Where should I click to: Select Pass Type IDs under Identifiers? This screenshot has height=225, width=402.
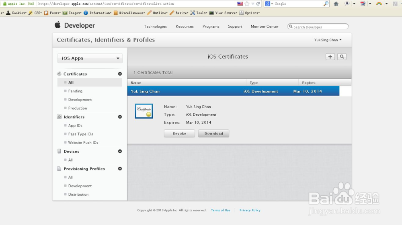click(80, 134)
